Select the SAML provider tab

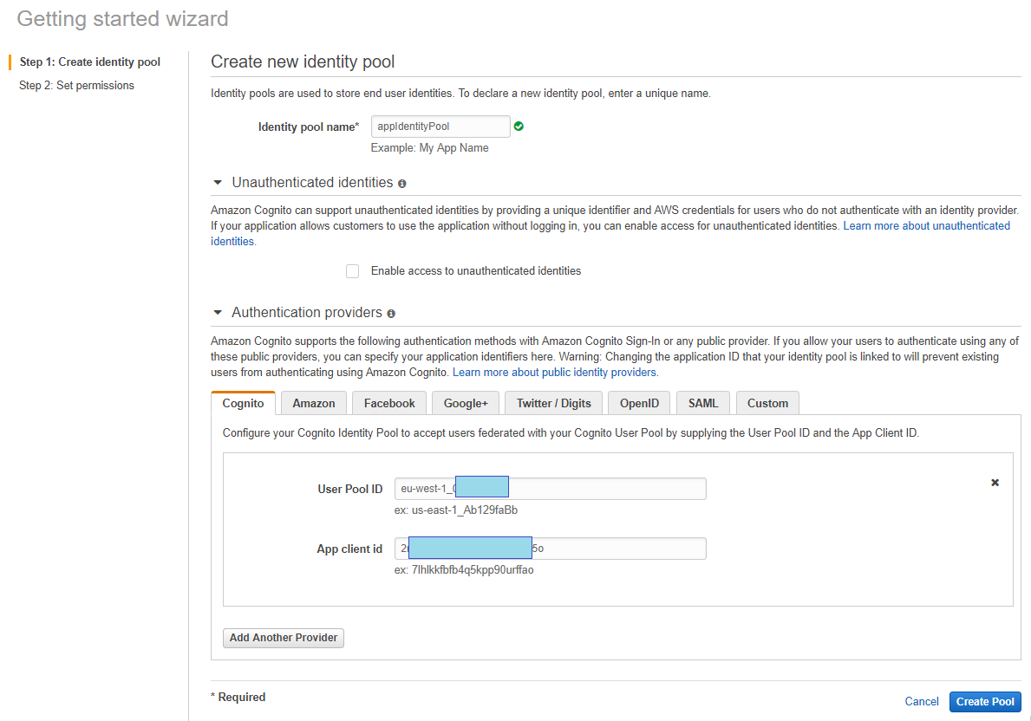pyautogui.click(x=703, y=403)
